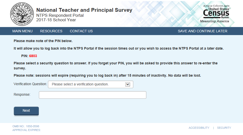Click the National Teacher and Principal Survey title
The width and height of the screenshot is (243, 135).
click(84, 10)
